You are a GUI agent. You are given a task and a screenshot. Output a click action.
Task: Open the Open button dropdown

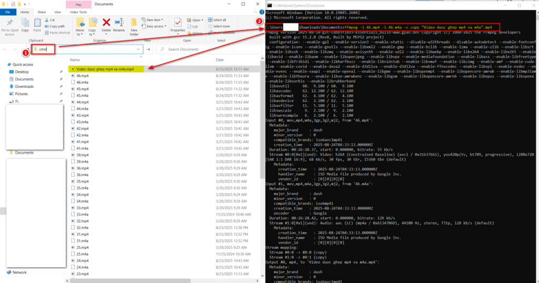(x=203, y=20)
